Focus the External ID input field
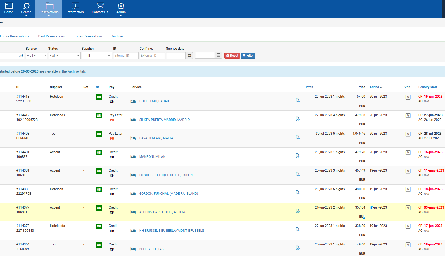 coord(152,56)
